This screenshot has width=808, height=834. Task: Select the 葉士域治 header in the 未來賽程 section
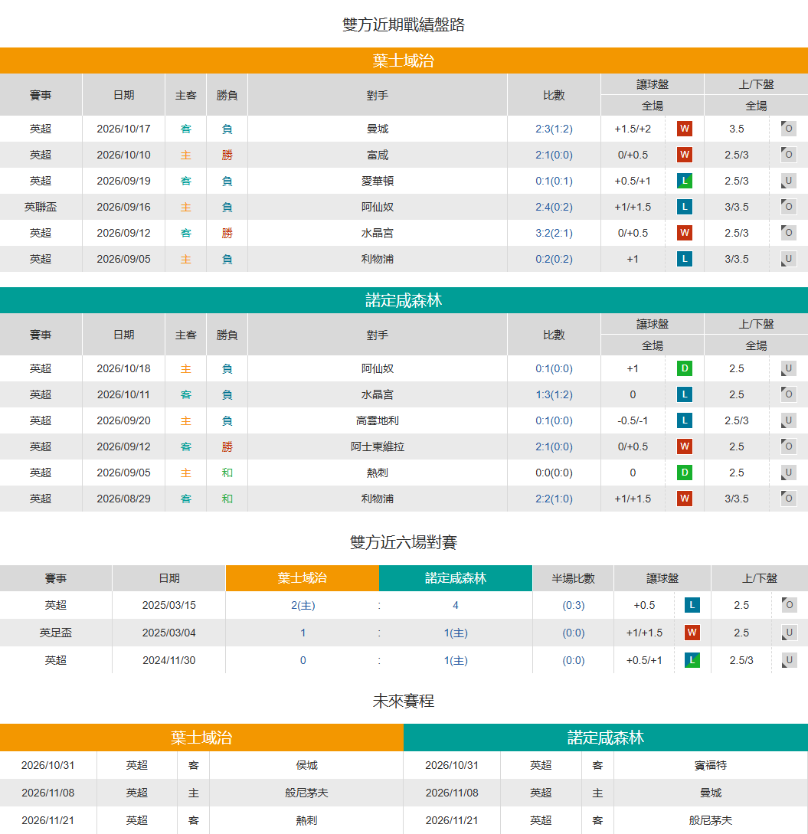(201, 738)
